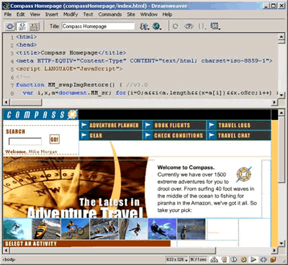Click in the Title text field
This screenshot has width=288, height=265.
[x=98, y=27]
